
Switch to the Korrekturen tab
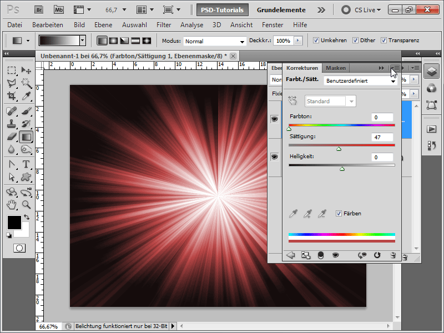click(x=302, y=68)
